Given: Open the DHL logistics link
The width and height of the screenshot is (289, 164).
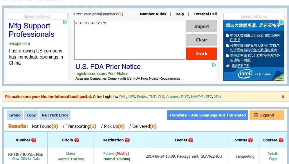Looking at the screenshot, I should point(123,97).
